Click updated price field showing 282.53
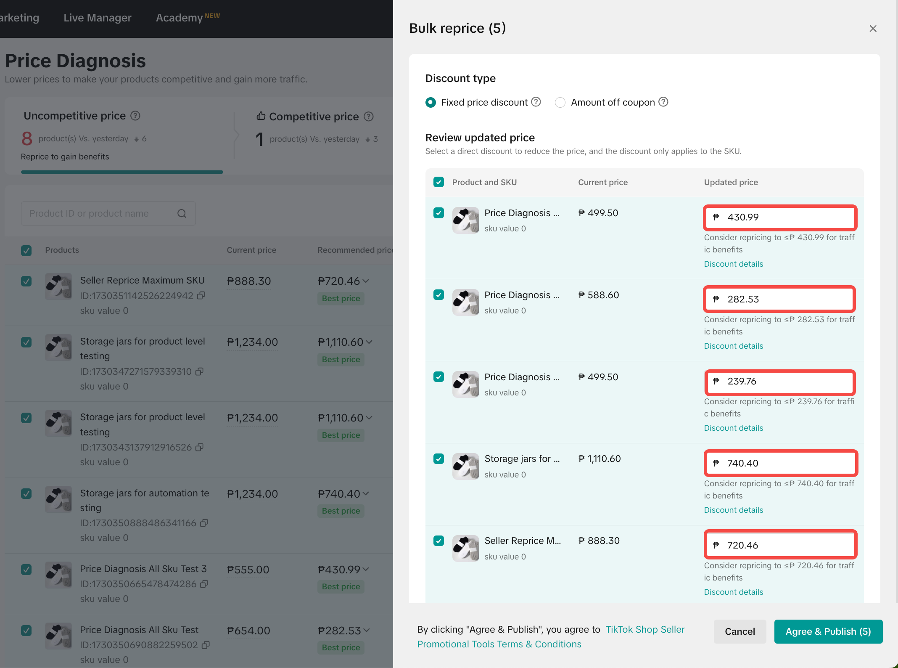This screenshot has height=668, width=898. 780,299
